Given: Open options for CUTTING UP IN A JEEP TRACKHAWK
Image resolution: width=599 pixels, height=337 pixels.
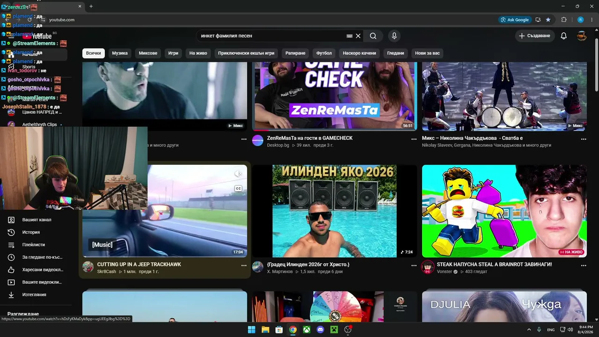Looking at the screenshot, I should click(x=244, y=265).
